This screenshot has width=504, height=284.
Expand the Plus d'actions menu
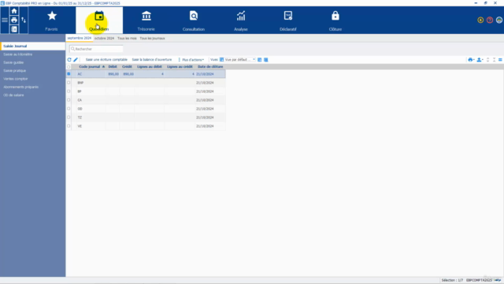[191, 60]
